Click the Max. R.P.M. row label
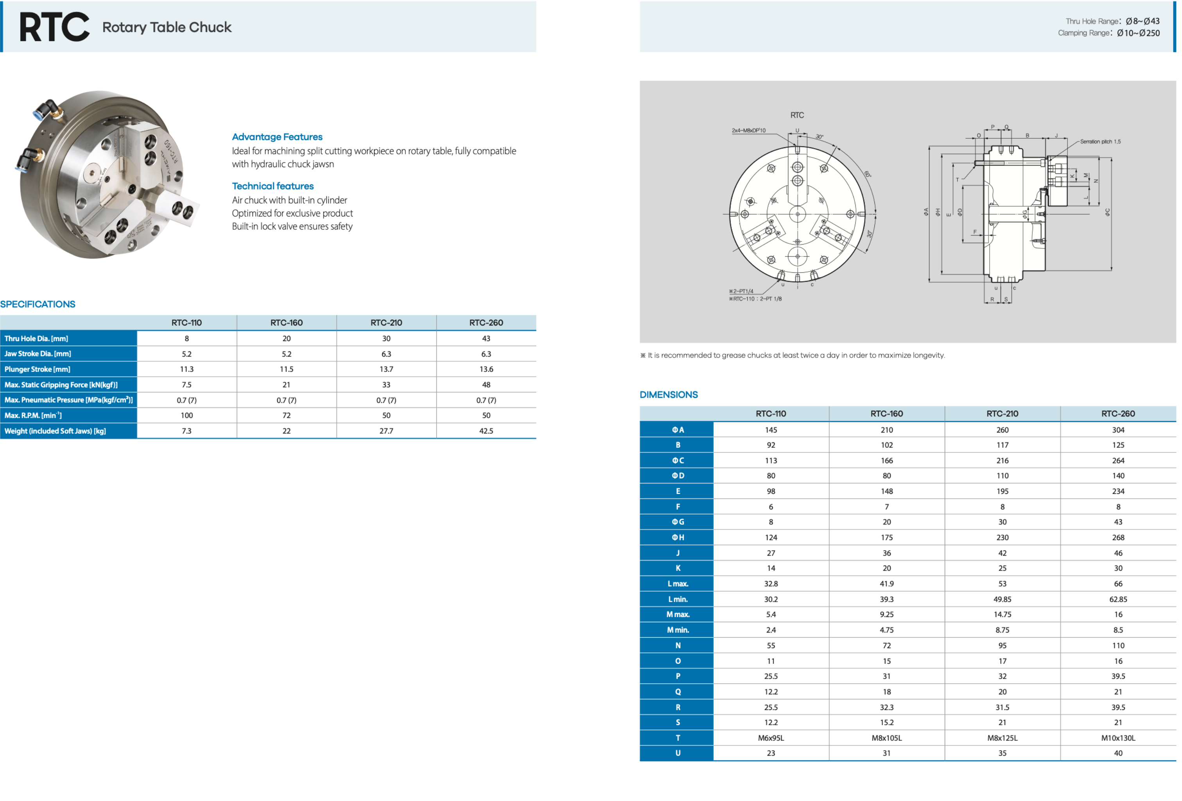Screen dimensions: 1182x801 (x=33, y=415)
